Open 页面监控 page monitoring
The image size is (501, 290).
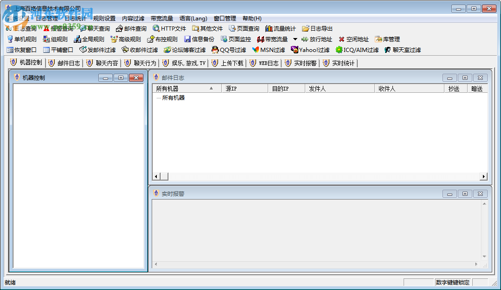pos(236,39)
